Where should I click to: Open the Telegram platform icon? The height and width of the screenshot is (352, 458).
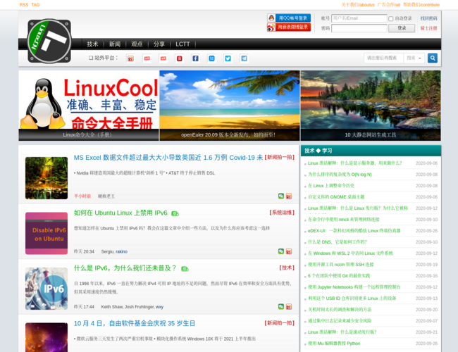tap(245, 58)
